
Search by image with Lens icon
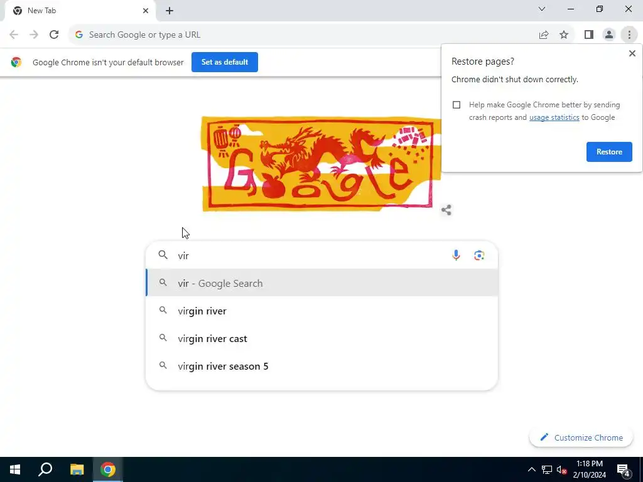[479, 255]
